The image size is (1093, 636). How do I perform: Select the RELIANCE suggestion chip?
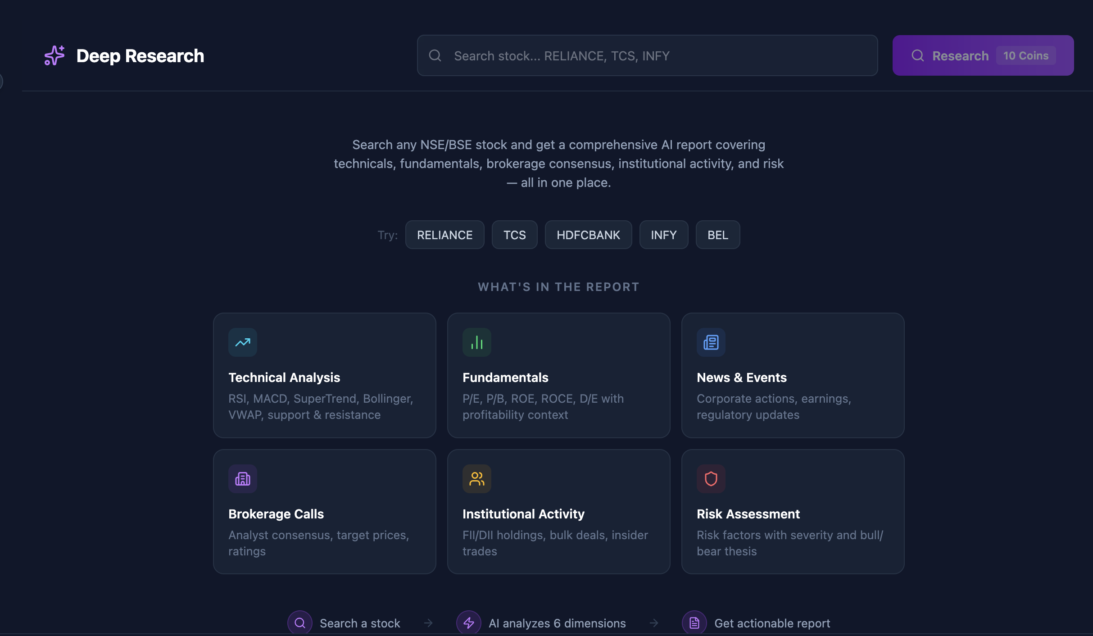pos(444,235)
